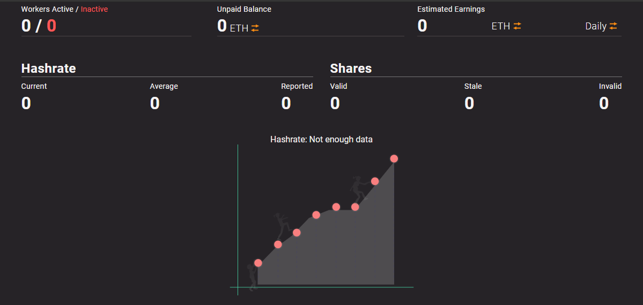Click the "Hashrate: Not enough data" chart title

[321, 140]
